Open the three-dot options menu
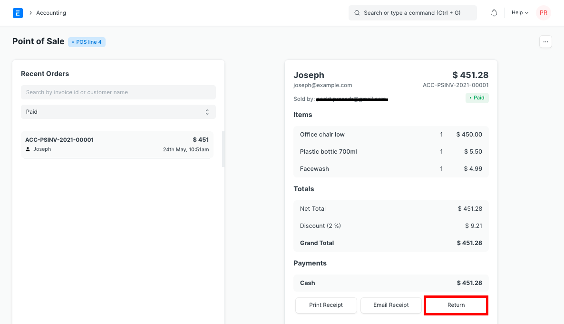This screenshot has height=324, width=564. (x=545, y=42)
